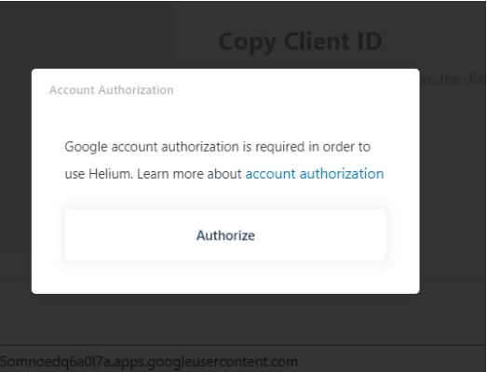Screen dimensions: 487x372
Task: Select the Account Authorization dialog title
Action: pyautogui.click(x=111, y=90)
